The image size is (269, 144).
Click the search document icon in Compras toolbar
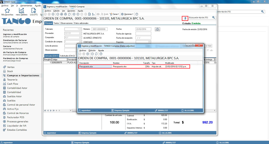click(x=89, y=14)
